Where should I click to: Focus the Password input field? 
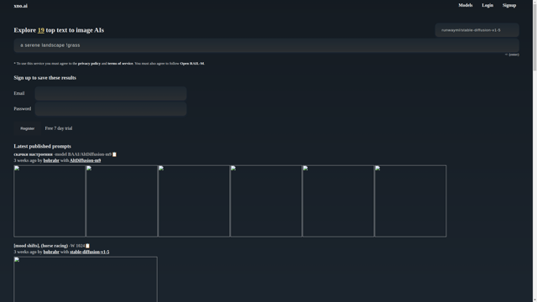pos(111,109)
